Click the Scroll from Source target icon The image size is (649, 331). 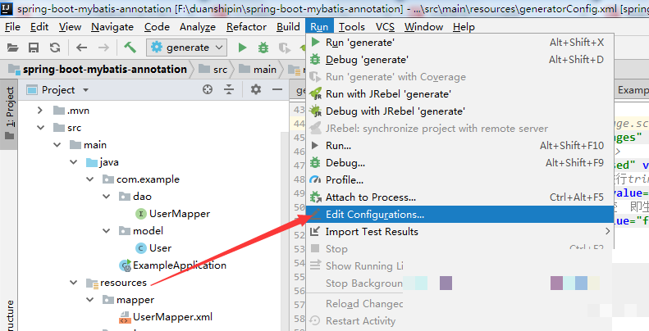coord(208,89)
